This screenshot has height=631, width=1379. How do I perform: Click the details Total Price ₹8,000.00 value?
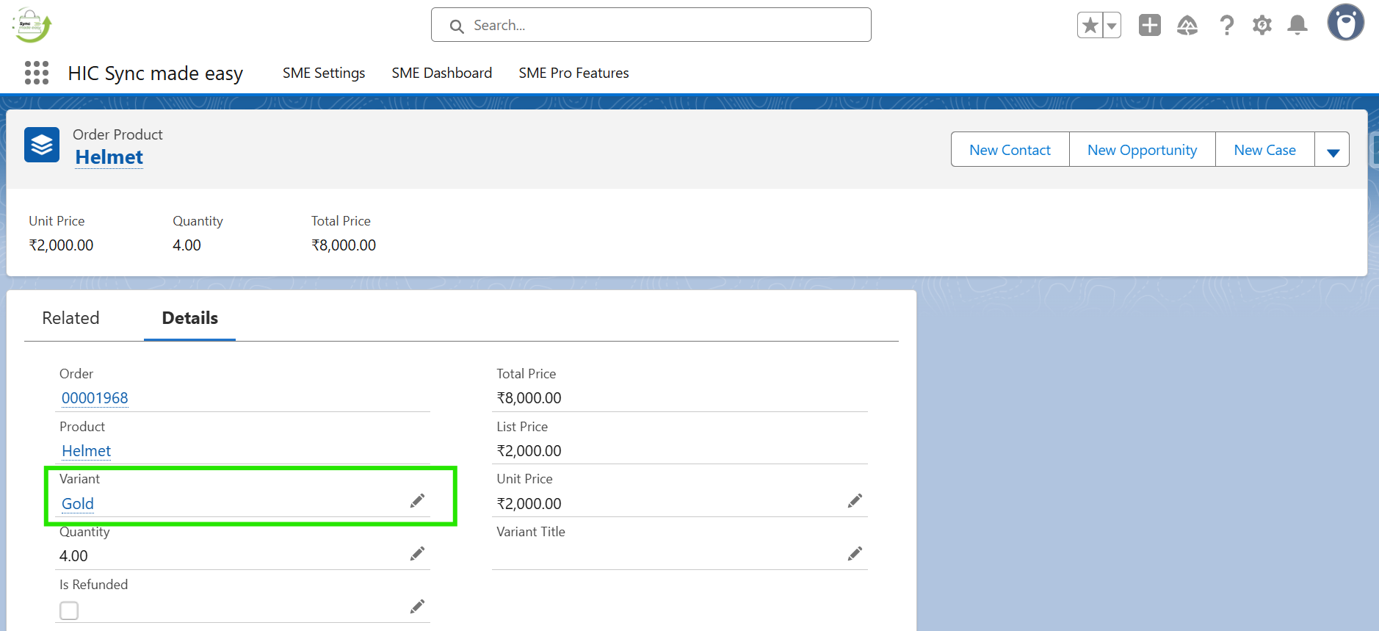tap(529, 398)
